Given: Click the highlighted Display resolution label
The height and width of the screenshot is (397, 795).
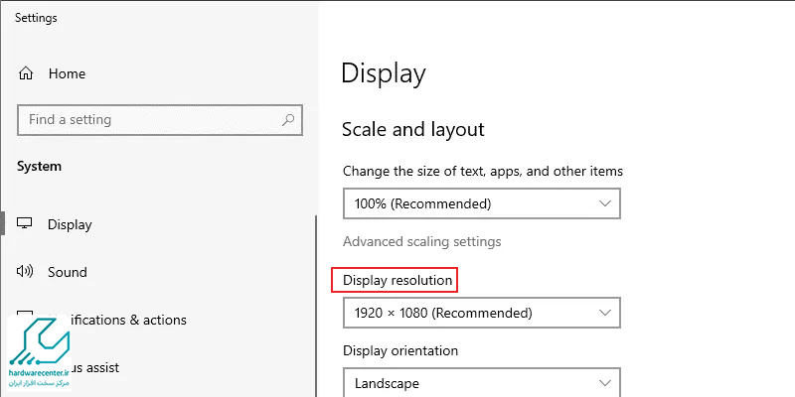Looking at the screenshot, I should [x=397, y=281].
